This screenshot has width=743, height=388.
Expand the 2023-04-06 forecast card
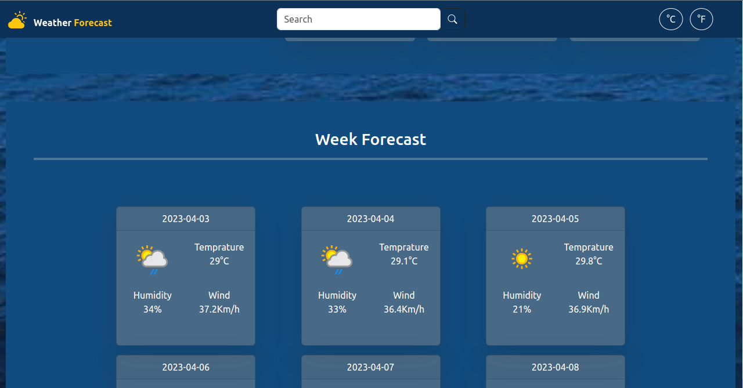pos(185,367)
